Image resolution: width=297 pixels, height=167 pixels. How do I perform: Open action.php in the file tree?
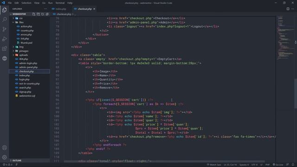pyautogui.click(x=26, y=26)
